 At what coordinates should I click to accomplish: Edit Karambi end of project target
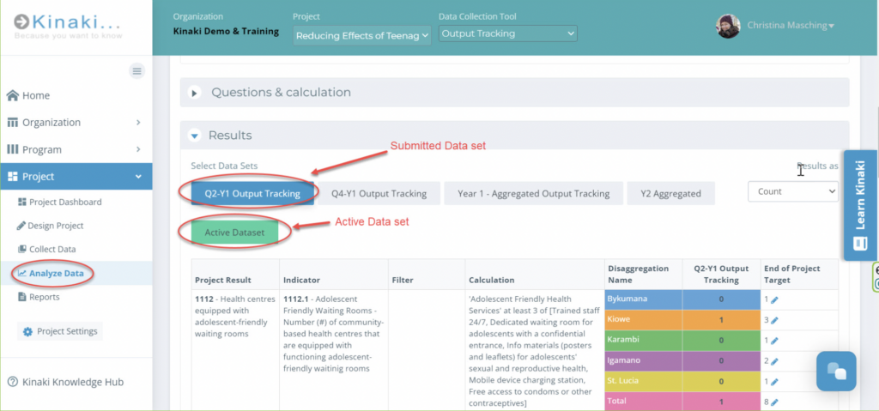coord(775,341)
